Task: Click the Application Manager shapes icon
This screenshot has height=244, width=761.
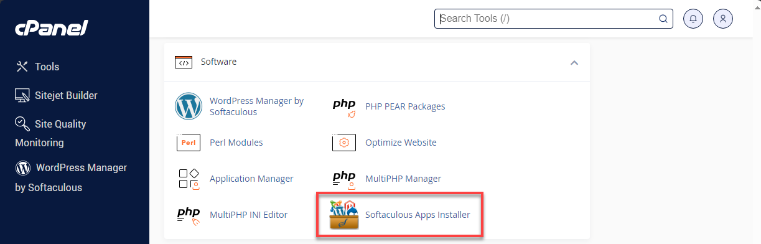Action: [189, 179]
